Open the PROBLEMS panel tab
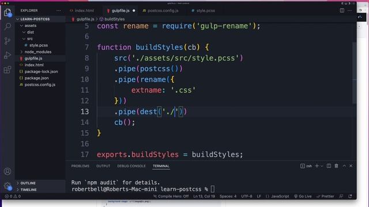The height and width of the screenshot is (207, 369). (80, 166)
